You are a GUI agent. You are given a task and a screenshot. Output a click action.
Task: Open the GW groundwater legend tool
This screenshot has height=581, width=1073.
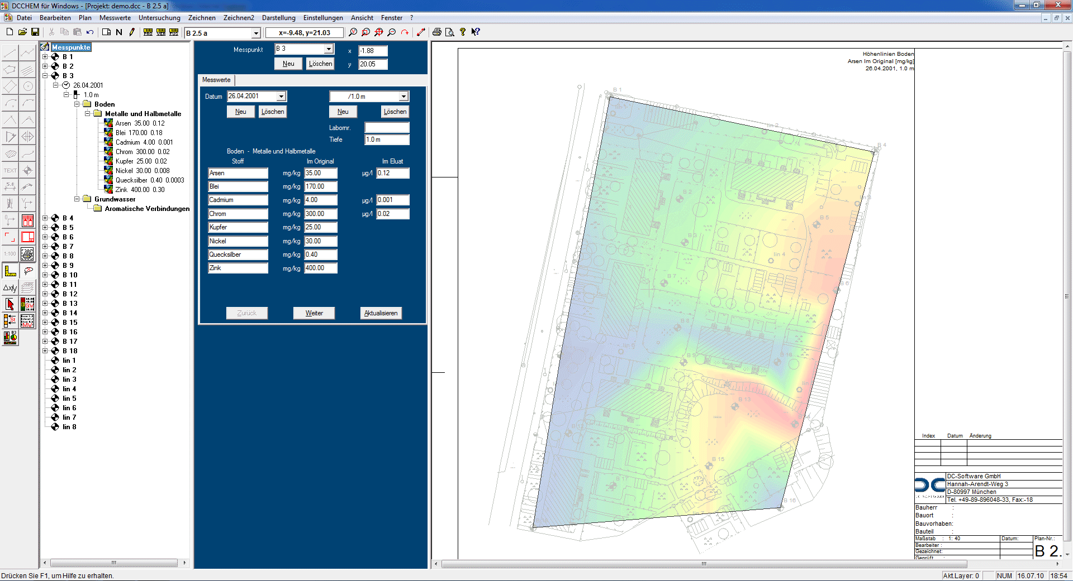click(x=27, y=304)
